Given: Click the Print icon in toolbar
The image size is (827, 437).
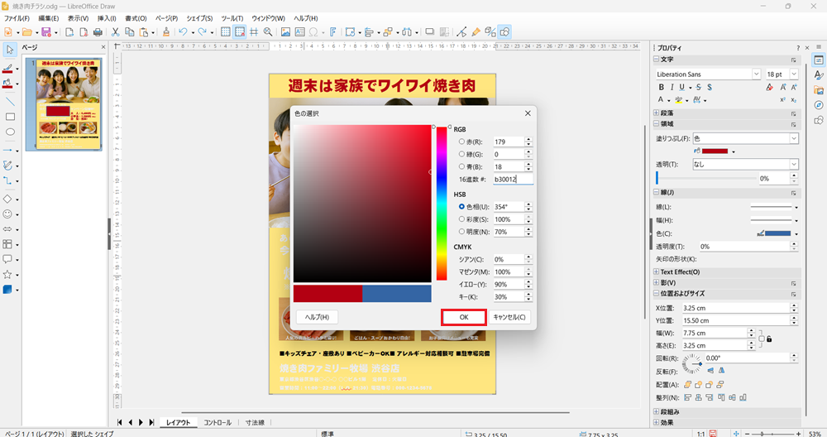Looking at the screenshot, I should [x=98, y=32].
